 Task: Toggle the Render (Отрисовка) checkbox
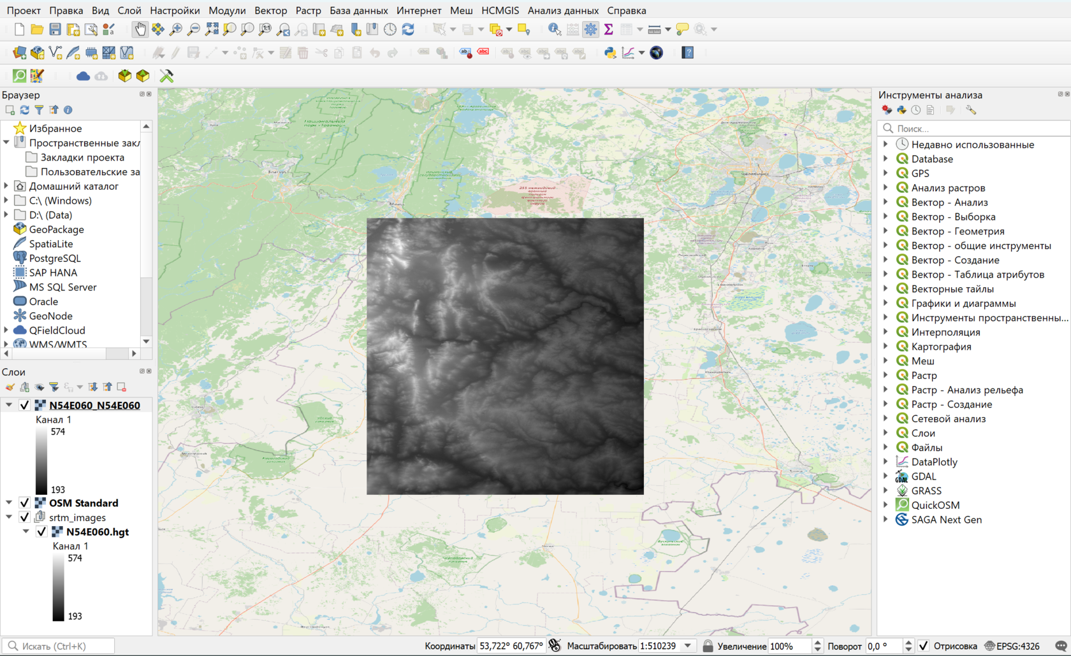(x=923, y=646)
